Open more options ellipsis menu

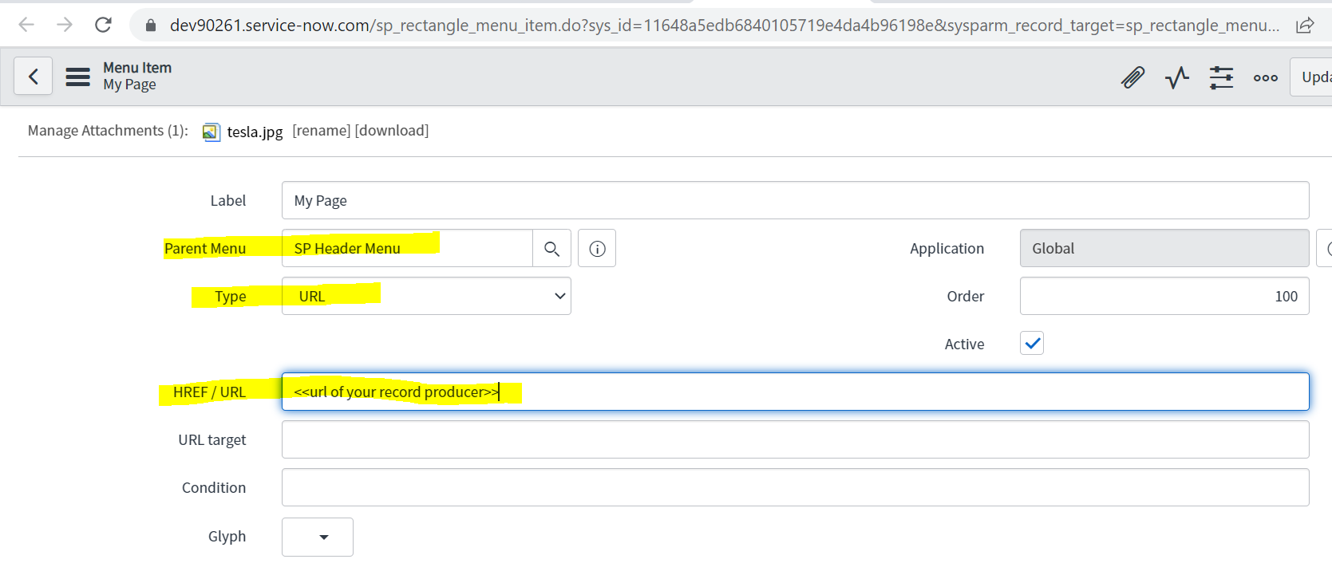(x=1266, y=77)
